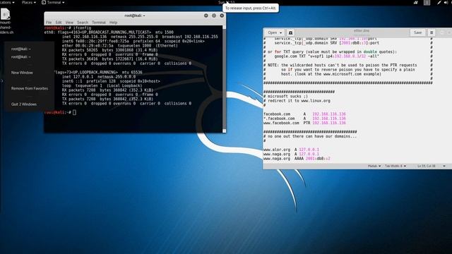
Task: Choose Remove from Favorites
Action: coord(30,88)
